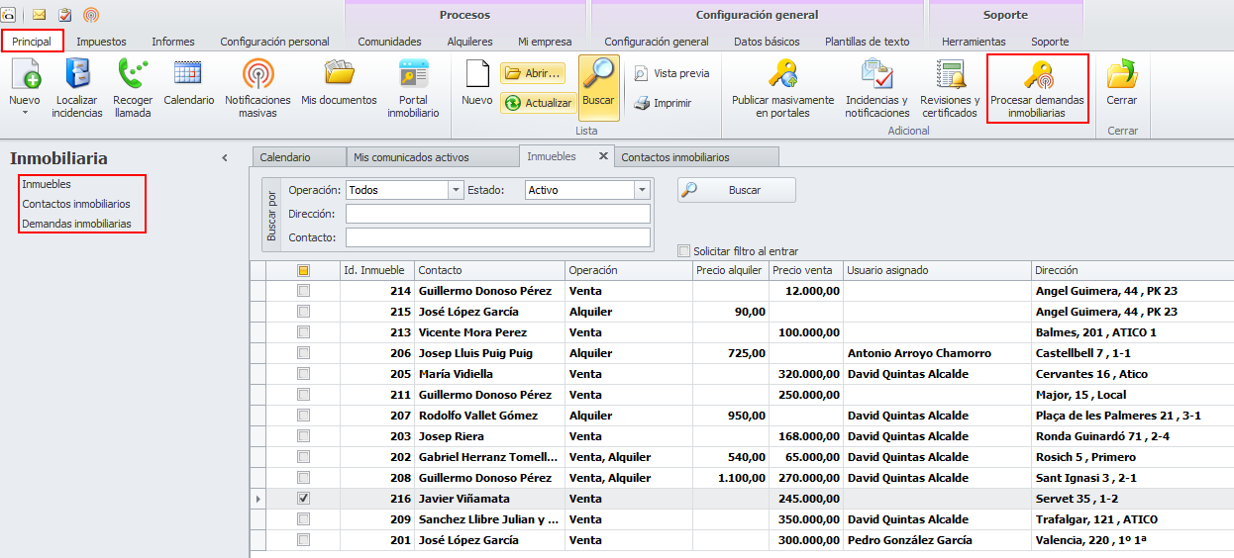Check the row for Inmueble 214
This screenshot has height=558, width=1234.
tap(304, 291)
